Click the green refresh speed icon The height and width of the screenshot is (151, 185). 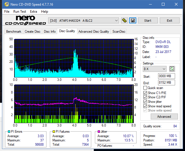point(172,69)
